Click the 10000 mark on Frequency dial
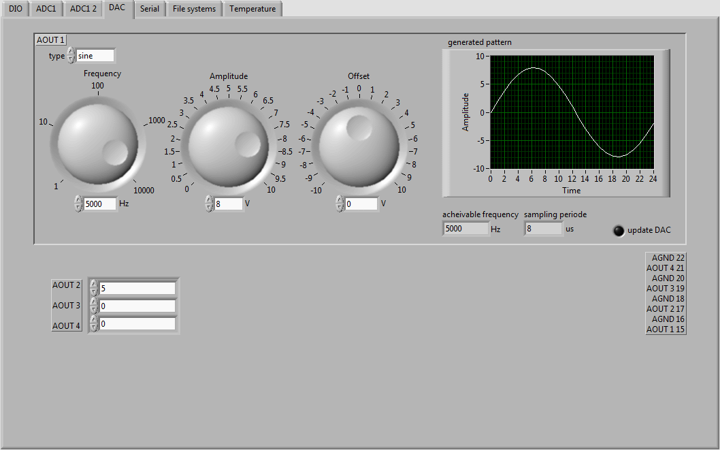The height and width of the screenshot is (450, 720). coord(144,191)
